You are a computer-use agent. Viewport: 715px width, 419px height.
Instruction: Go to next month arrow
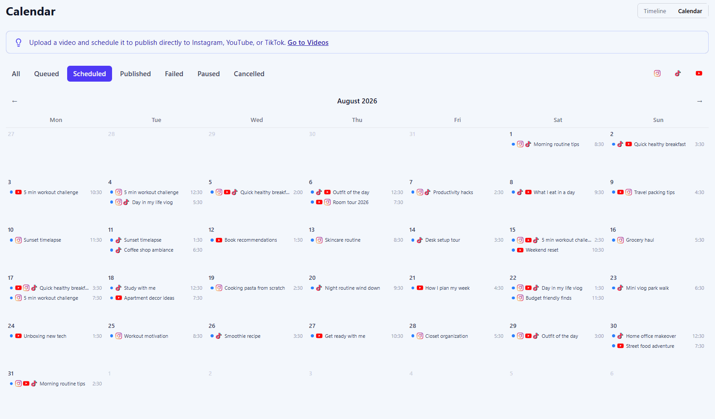click(x=700, y=101)
